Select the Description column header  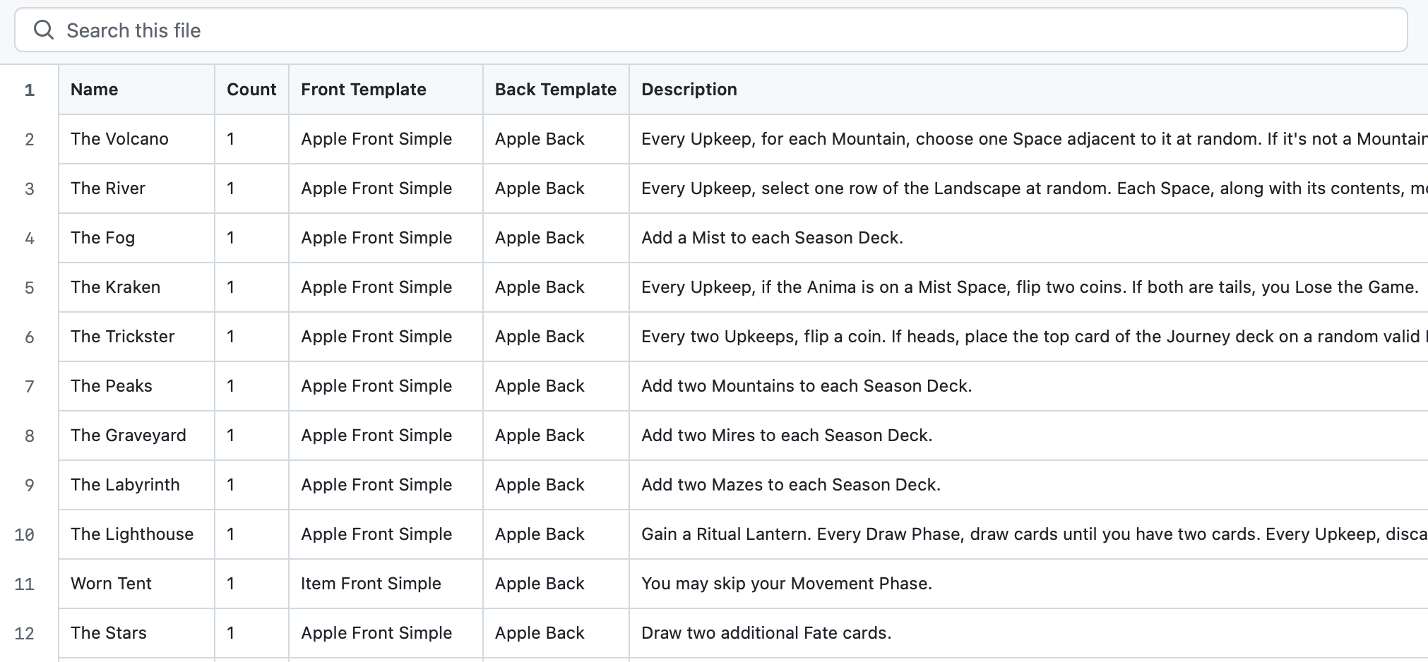tap(689, 90)
